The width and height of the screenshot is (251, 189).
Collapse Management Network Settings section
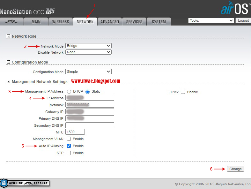click(x=8, y=82)
